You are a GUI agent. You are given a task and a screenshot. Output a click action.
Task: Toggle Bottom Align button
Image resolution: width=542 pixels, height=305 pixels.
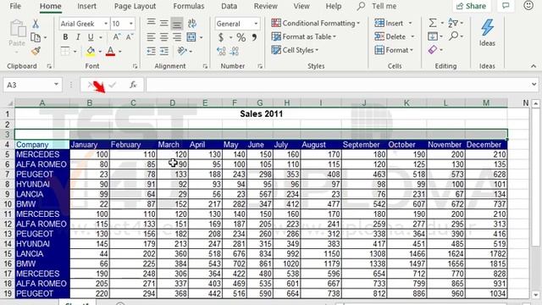pyautogui.click(x=177, y=24)
